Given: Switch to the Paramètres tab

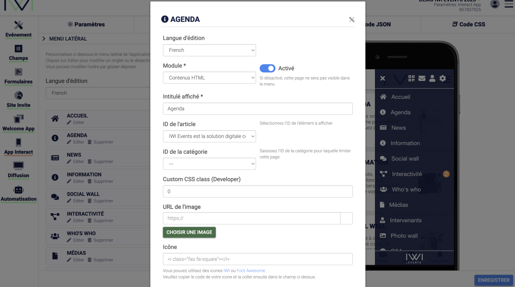Looking at the screenshot, I should (x=86, y=24).
